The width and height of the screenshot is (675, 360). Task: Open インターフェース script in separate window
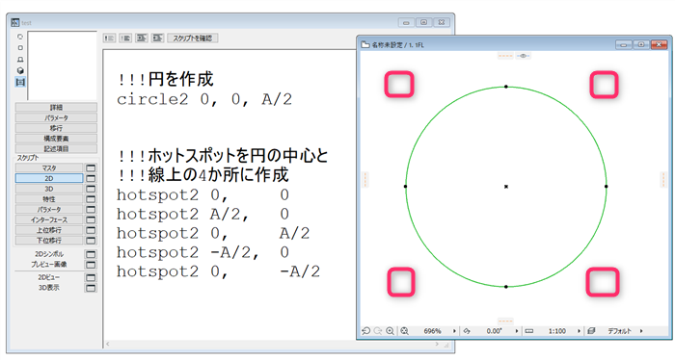coord(91,219)
